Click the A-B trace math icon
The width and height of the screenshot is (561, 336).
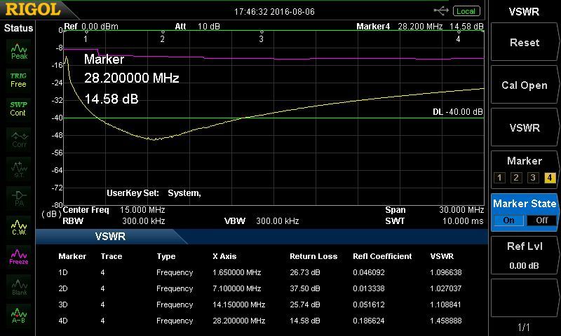(19, 314)
